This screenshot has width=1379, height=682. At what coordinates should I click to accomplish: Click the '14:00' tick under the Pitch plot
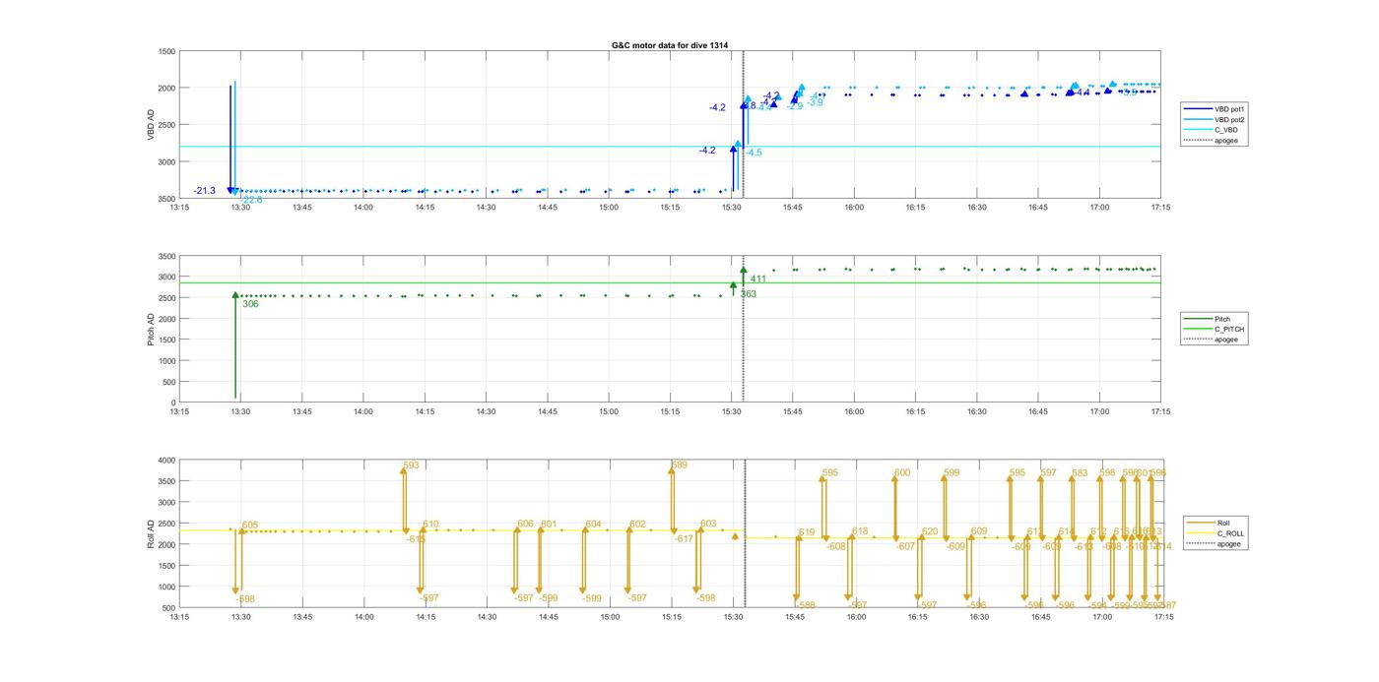tap(363, 411)
